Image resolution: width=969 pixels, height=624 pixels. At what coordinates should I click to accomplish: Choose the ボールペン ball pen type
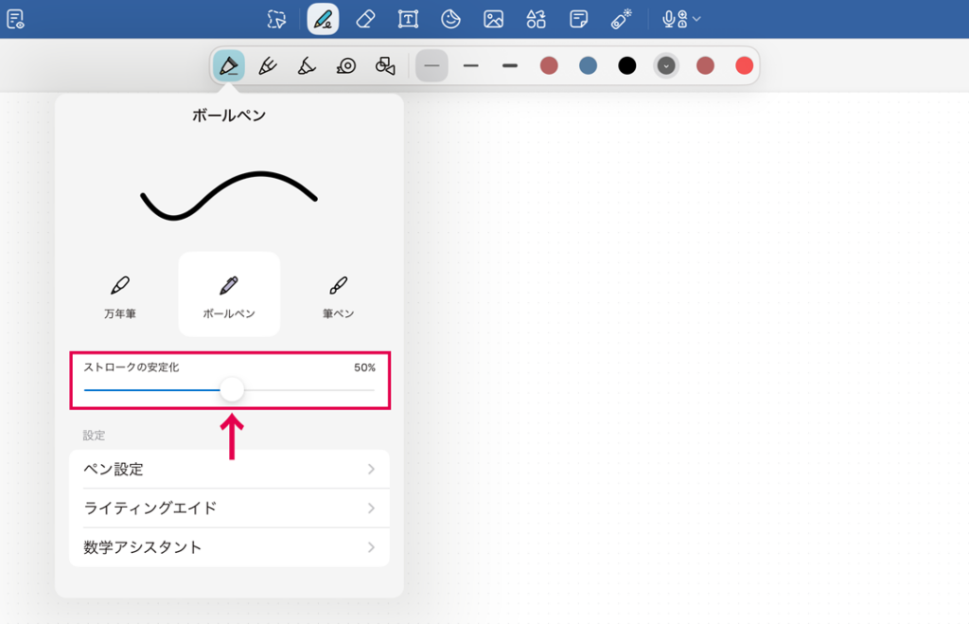point(229,295)
